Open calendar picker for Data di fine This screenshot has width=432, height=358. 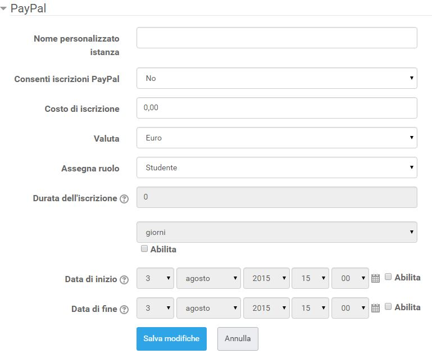pos(375,308)
